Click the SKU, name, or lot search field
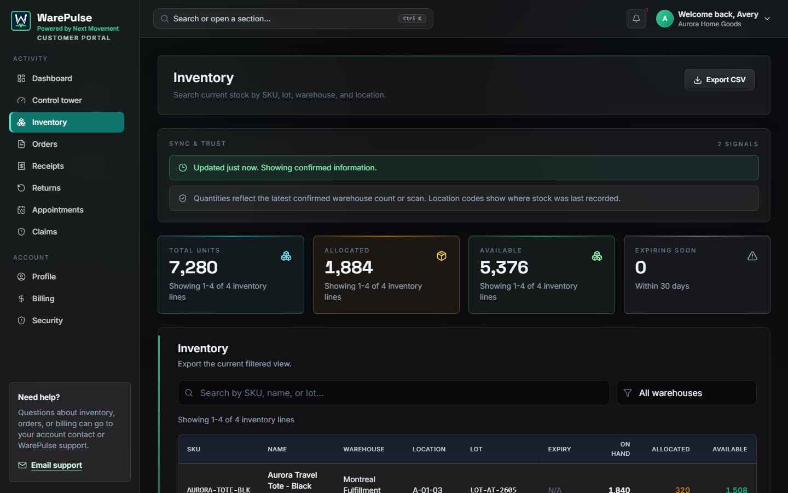788x493 pixels. [394, 393]
